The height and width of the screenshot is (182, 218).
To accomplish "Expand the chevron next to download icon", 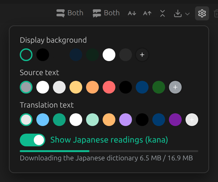I will [187, 14].
